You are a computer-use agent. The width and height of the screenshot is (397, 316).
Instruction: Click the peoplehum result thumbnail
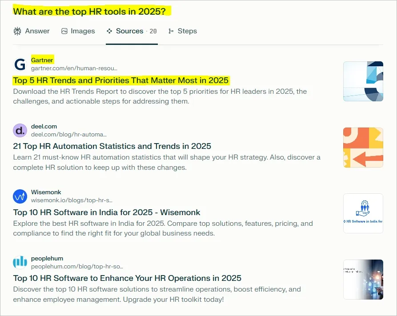(x=363, y=279)
